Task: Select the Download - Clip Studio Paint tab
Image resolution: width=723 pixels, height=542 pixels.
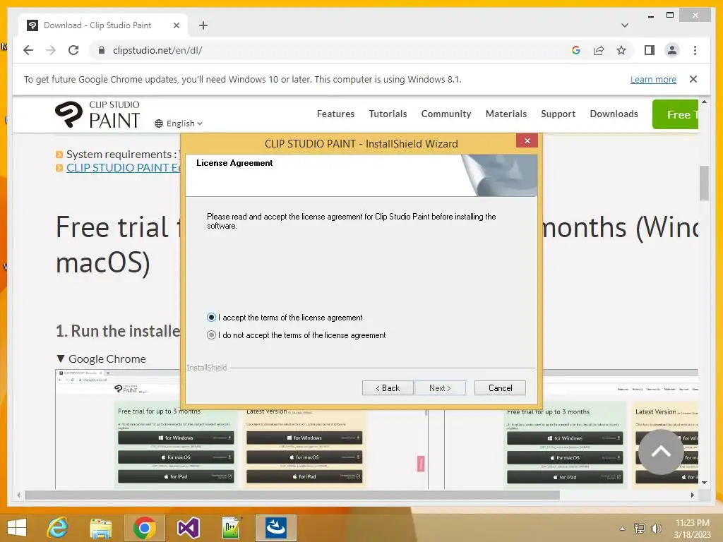Action: (x=103, y=25)
